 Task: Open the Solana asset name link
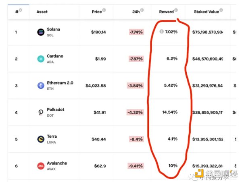click(53, 29)
